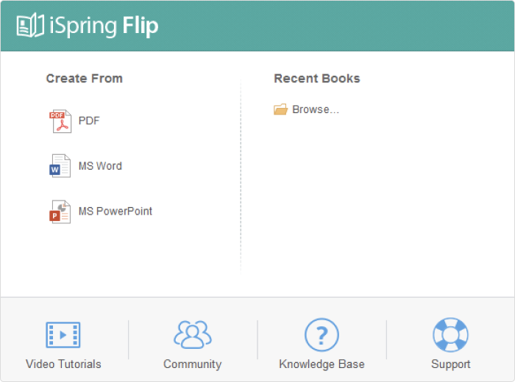Open the Knowledge Base text label
The height and width of the screenshot is (382, 515).
click(322, 364)
